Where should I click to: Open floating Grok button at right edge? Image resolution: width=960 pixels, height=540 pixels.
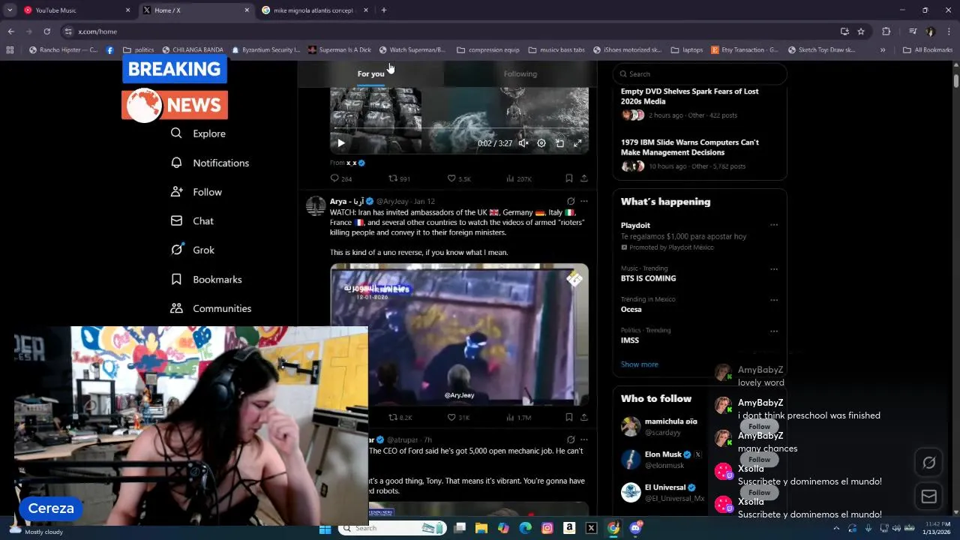click(928, 463)
